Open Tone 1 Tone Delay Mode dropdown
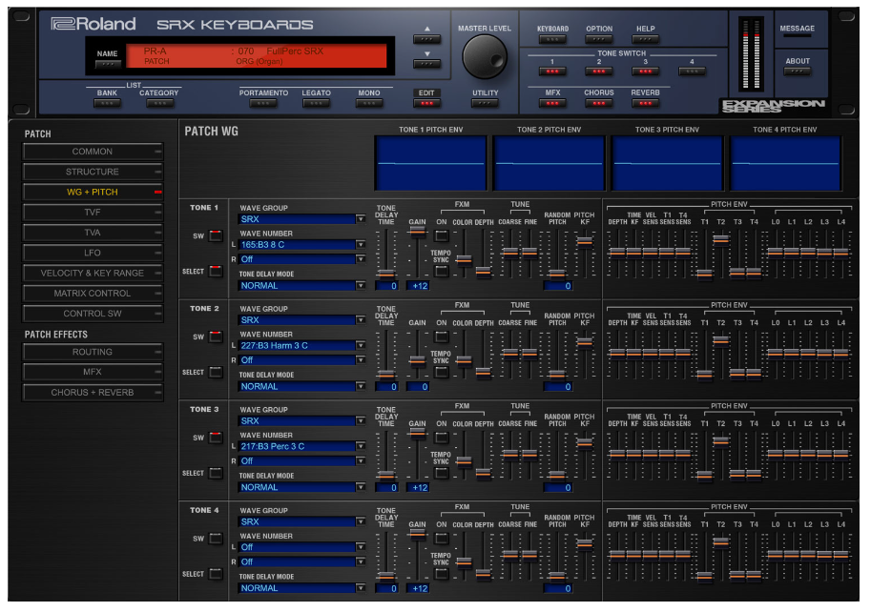 (302, 286)
